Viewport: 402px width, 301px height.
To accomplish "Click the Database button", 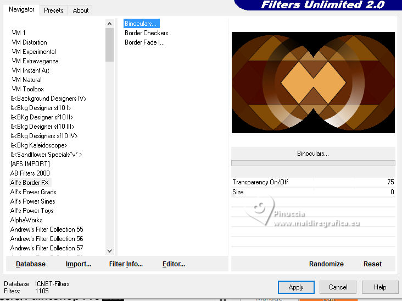I will 31,264.
